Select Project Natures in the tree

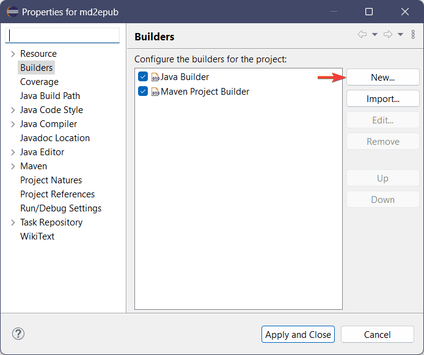click(51, 180)
